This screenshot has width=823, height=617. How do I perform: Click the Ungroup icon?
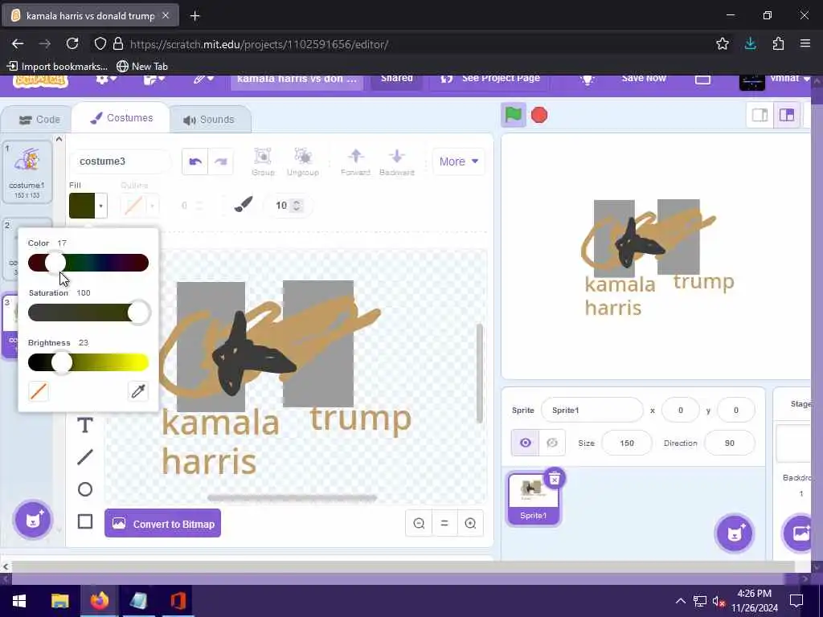(303, 161)
